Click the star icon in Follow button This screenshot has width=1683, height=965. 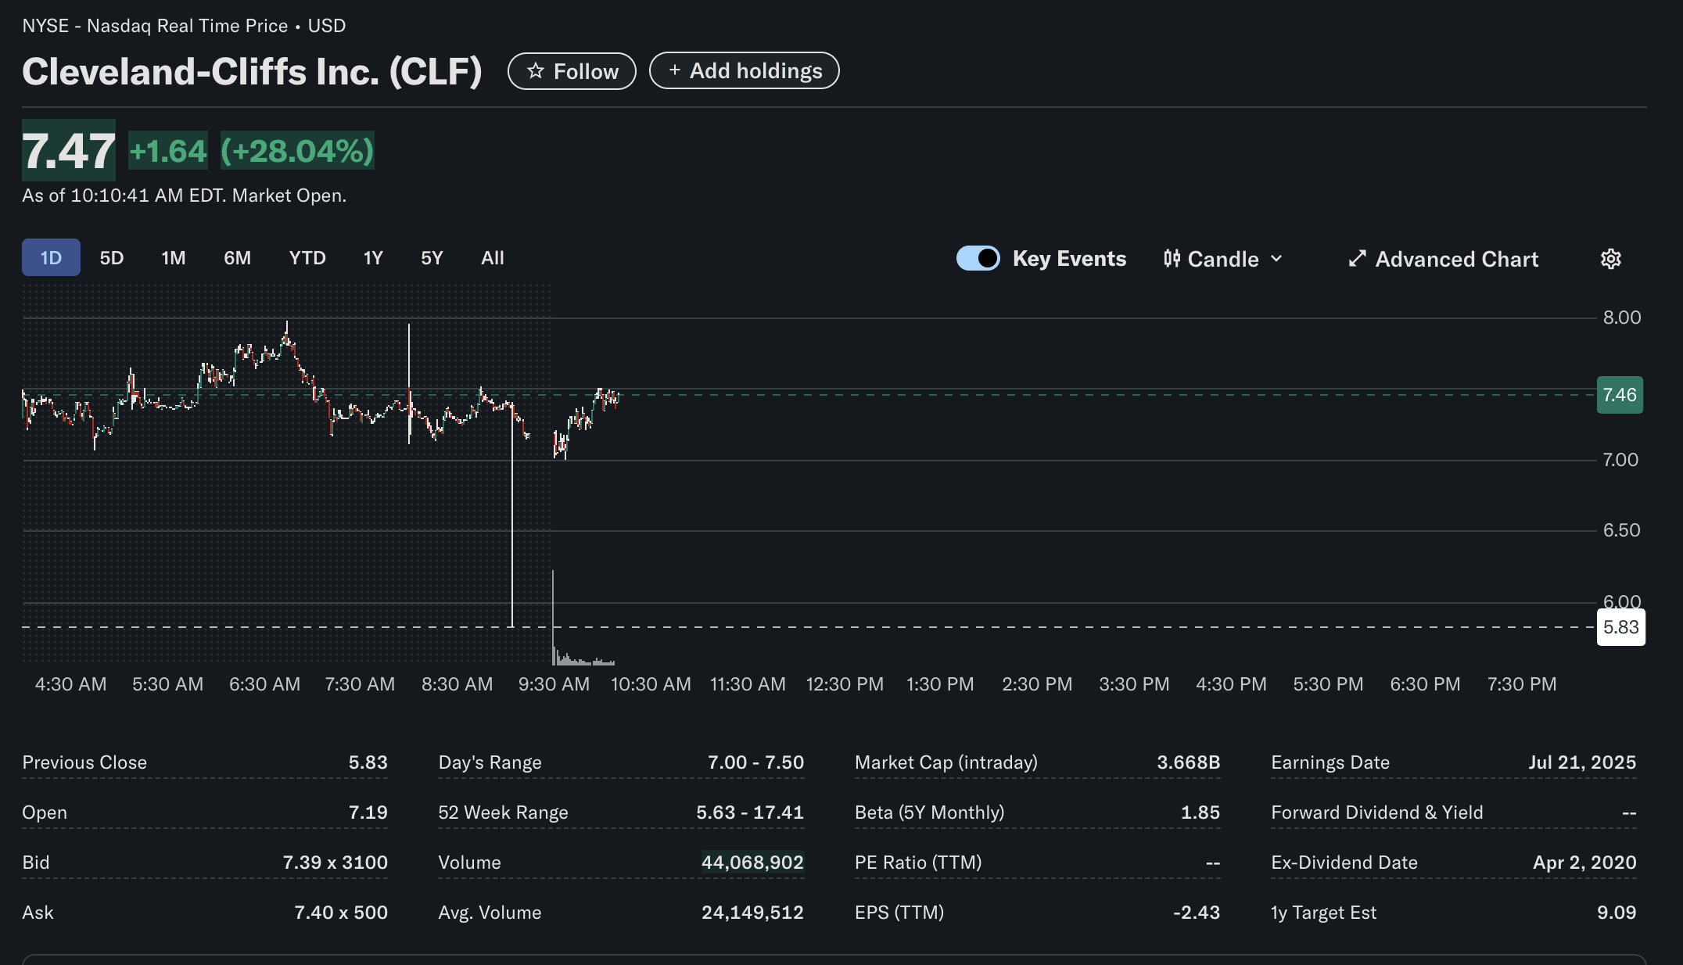click(536, 71)
